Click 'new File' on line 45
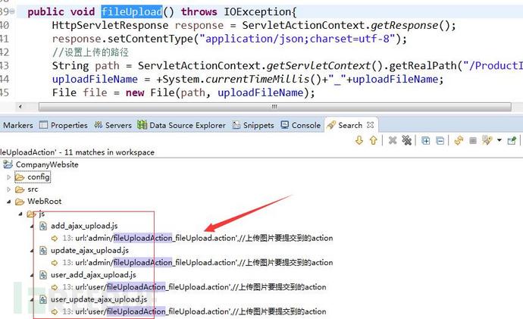Viewport: 523px width, 319px height. [150, 92]
